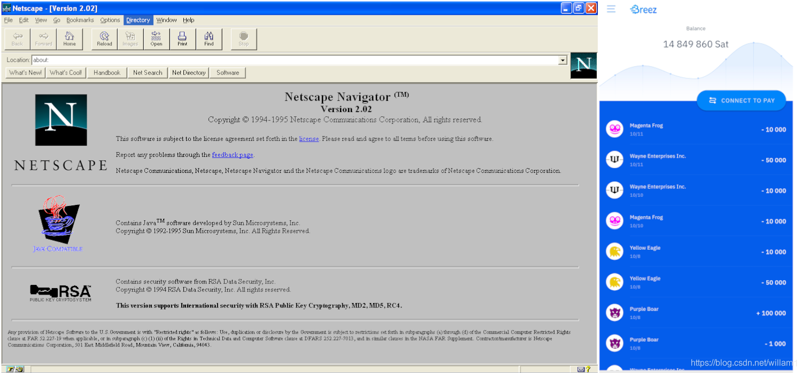Open the Go menu
This screenshot has width=802, height=373.
click(x=57, y=20)
